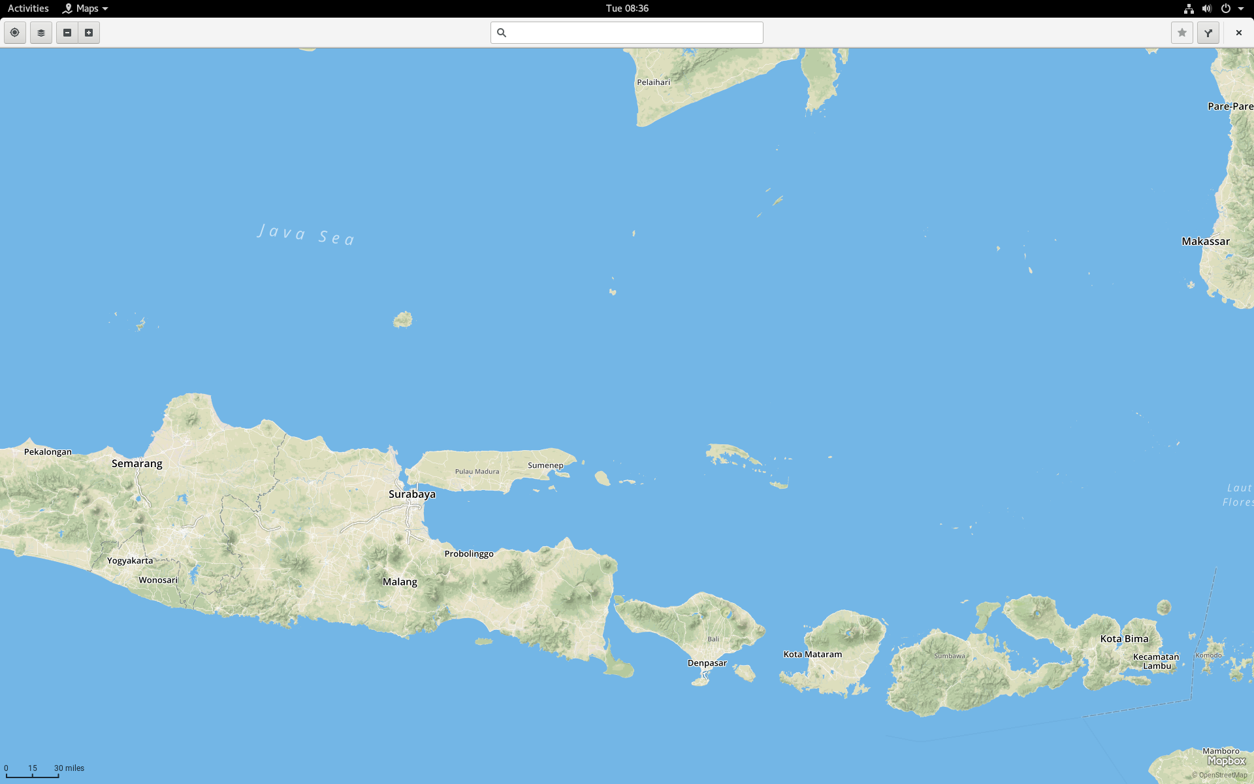Click the volume speaker icon
This screenshot has height=784, width=1254.
point(1207,8)
